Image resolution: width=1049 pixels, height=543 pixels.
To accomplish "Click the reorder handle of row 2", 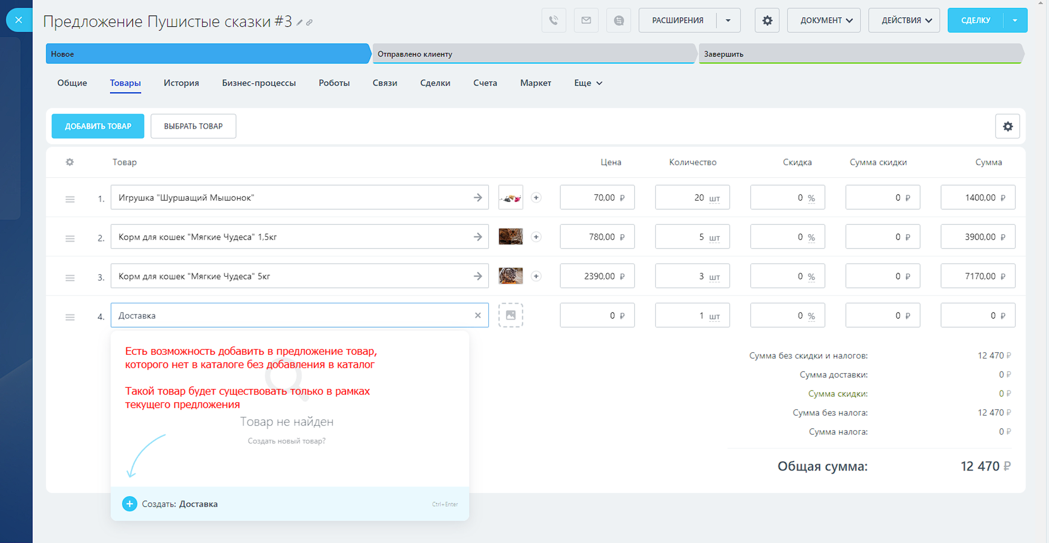I will click(x=70, y=238).
